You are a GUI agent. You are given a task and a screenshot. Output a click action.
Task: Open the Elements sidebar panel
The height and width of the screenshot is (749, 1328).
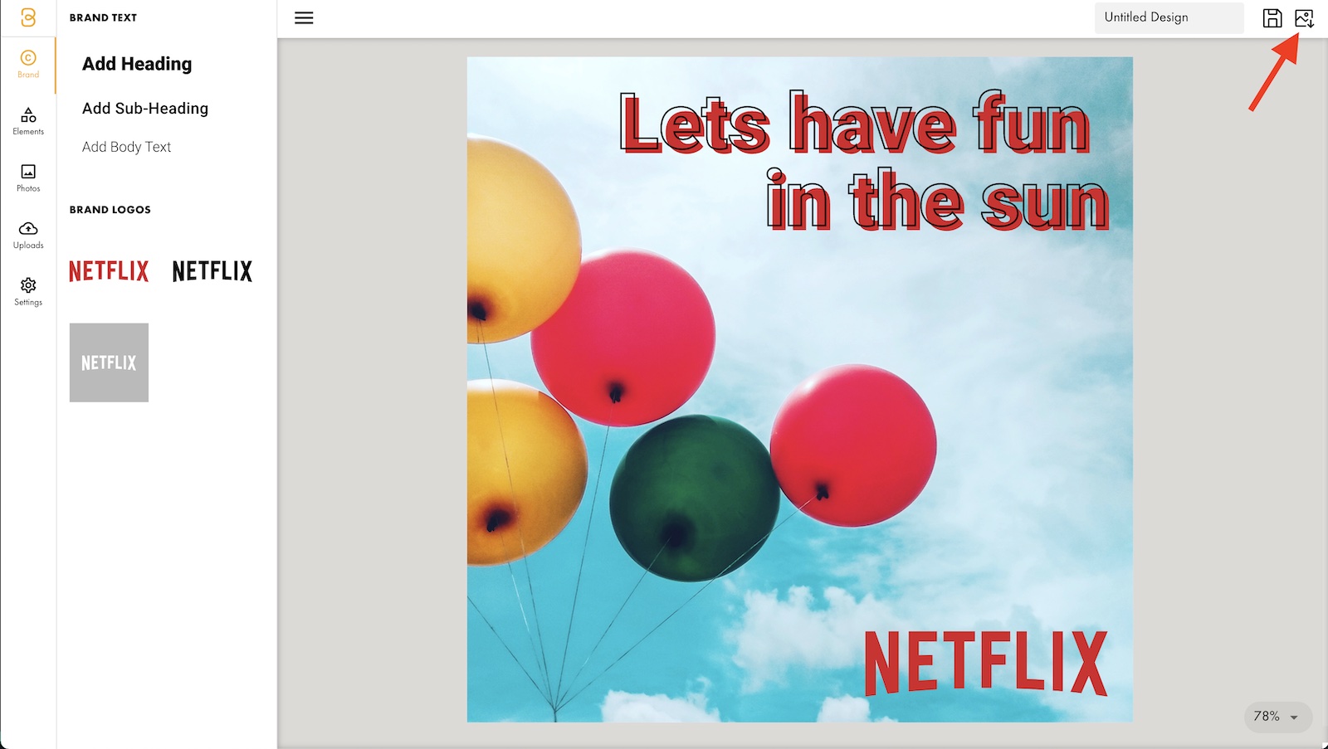(x=28, y=121)
